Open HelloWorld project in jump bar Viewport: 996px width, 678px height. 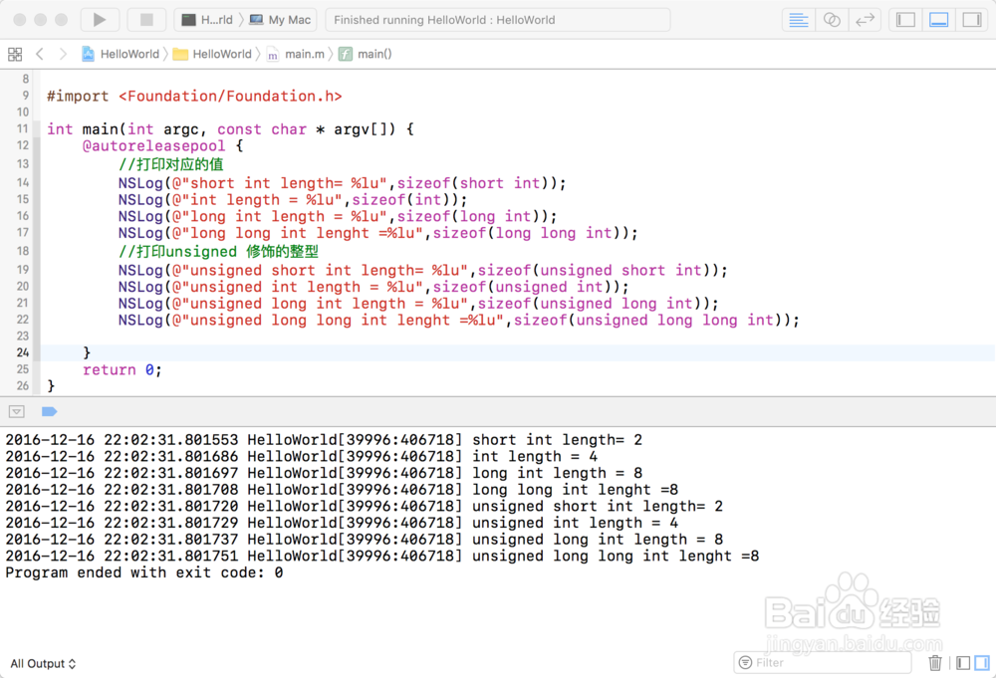[x=121, y=54]
